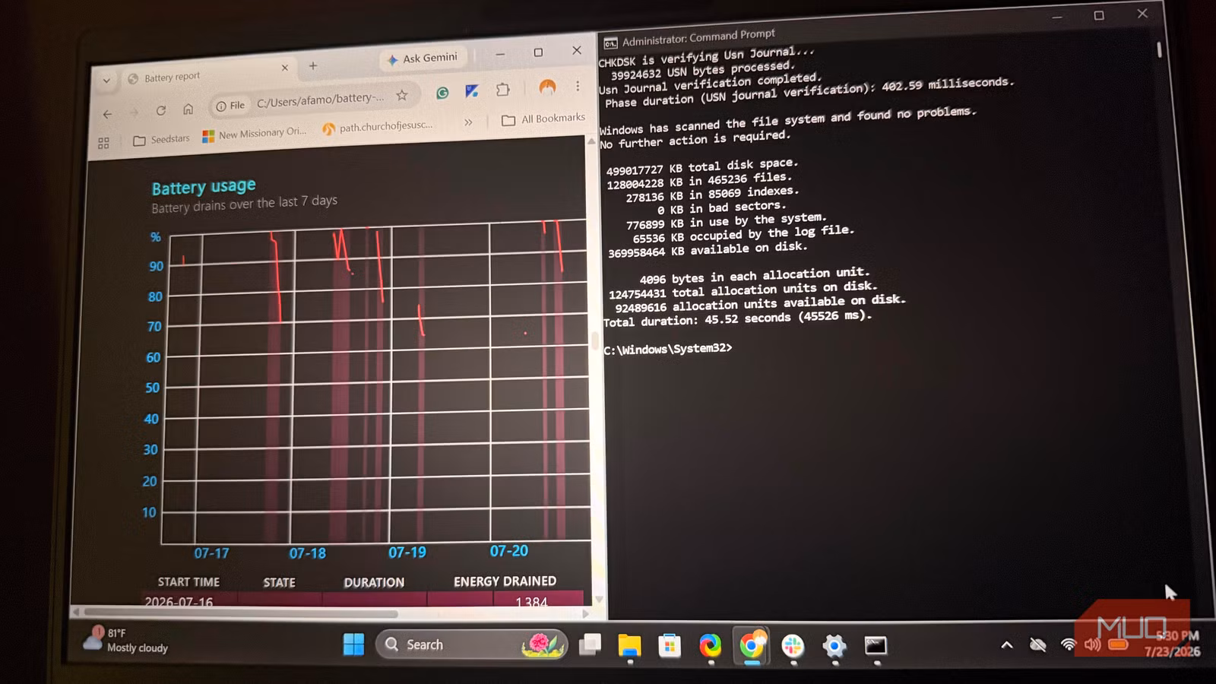Open the Chrome profile avatar
This screenshot has height=684, width=1216.
pos(547,87)
